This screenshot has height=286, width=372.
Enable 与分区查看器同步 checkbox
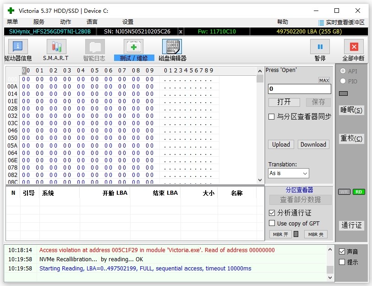point(272,117)
